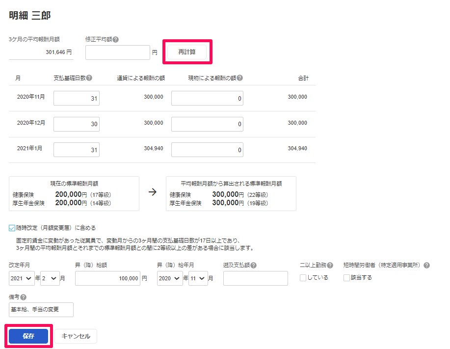
Task: Check the 二以上勤務 している checkbox
Action: [x=303, y=278]
